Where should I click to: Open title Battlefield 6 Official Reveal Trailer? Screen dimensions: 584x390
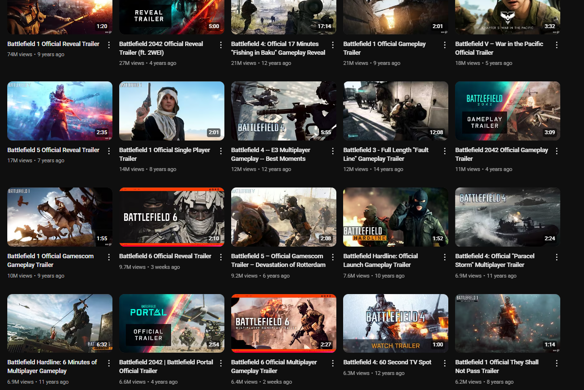tap(165, 256)
